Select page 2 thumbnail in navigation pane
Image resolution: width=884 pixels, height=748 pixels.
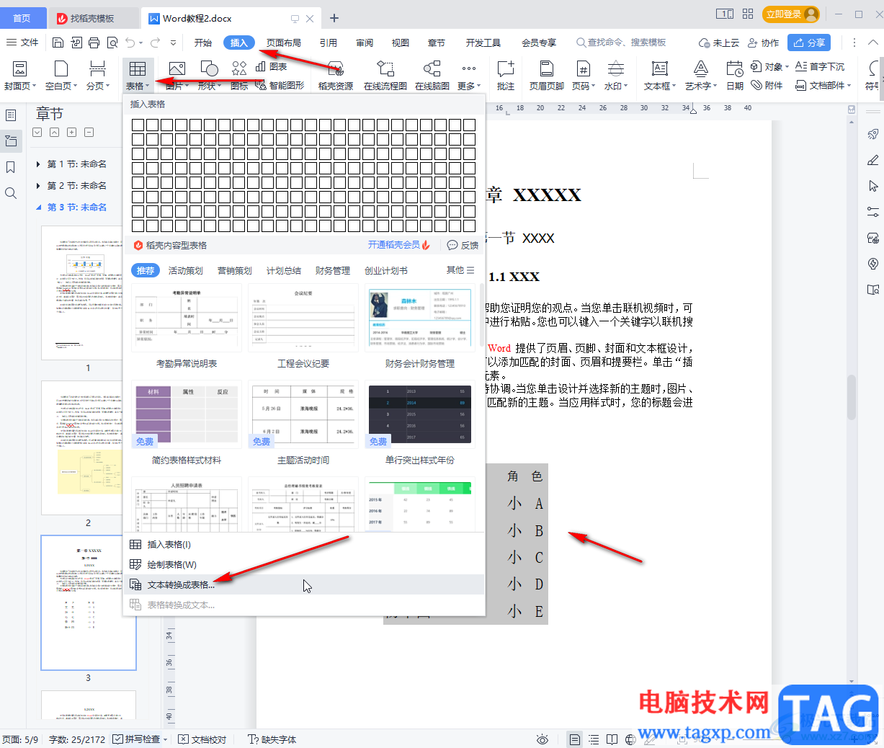89,448
